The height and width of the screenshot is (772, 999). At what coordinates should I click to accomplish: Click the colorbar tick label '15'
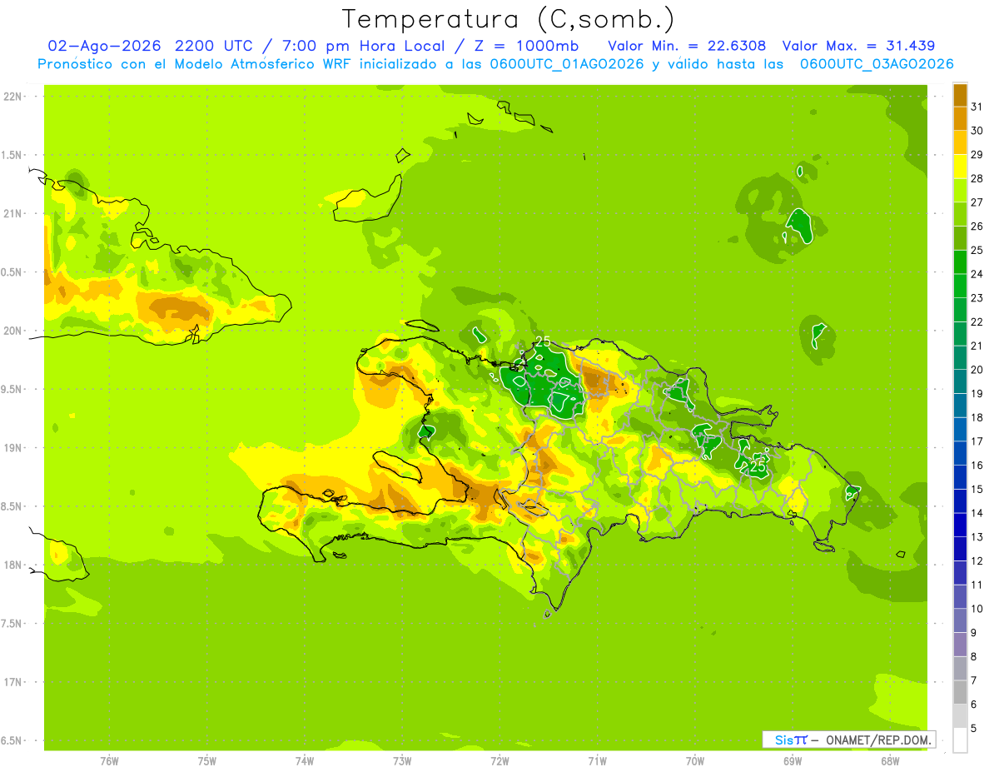pyautogui.click(x=978, y=490)
